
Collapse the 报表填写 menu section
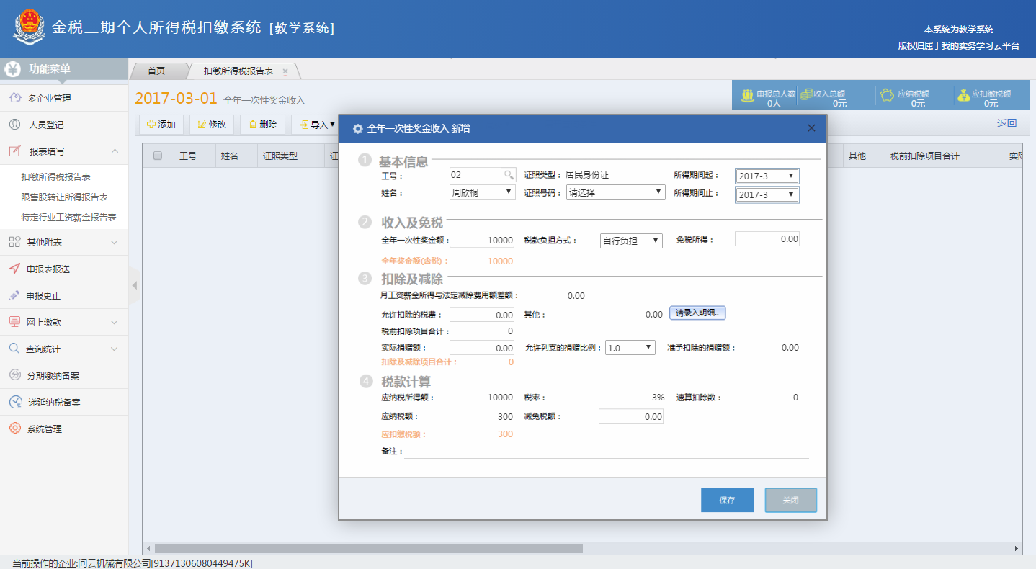[x=114, y=151]
